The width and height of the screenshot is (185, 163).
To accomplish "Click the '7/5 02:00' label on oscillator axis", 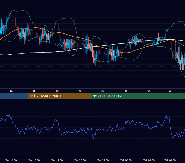I will [x=149, y=160].
